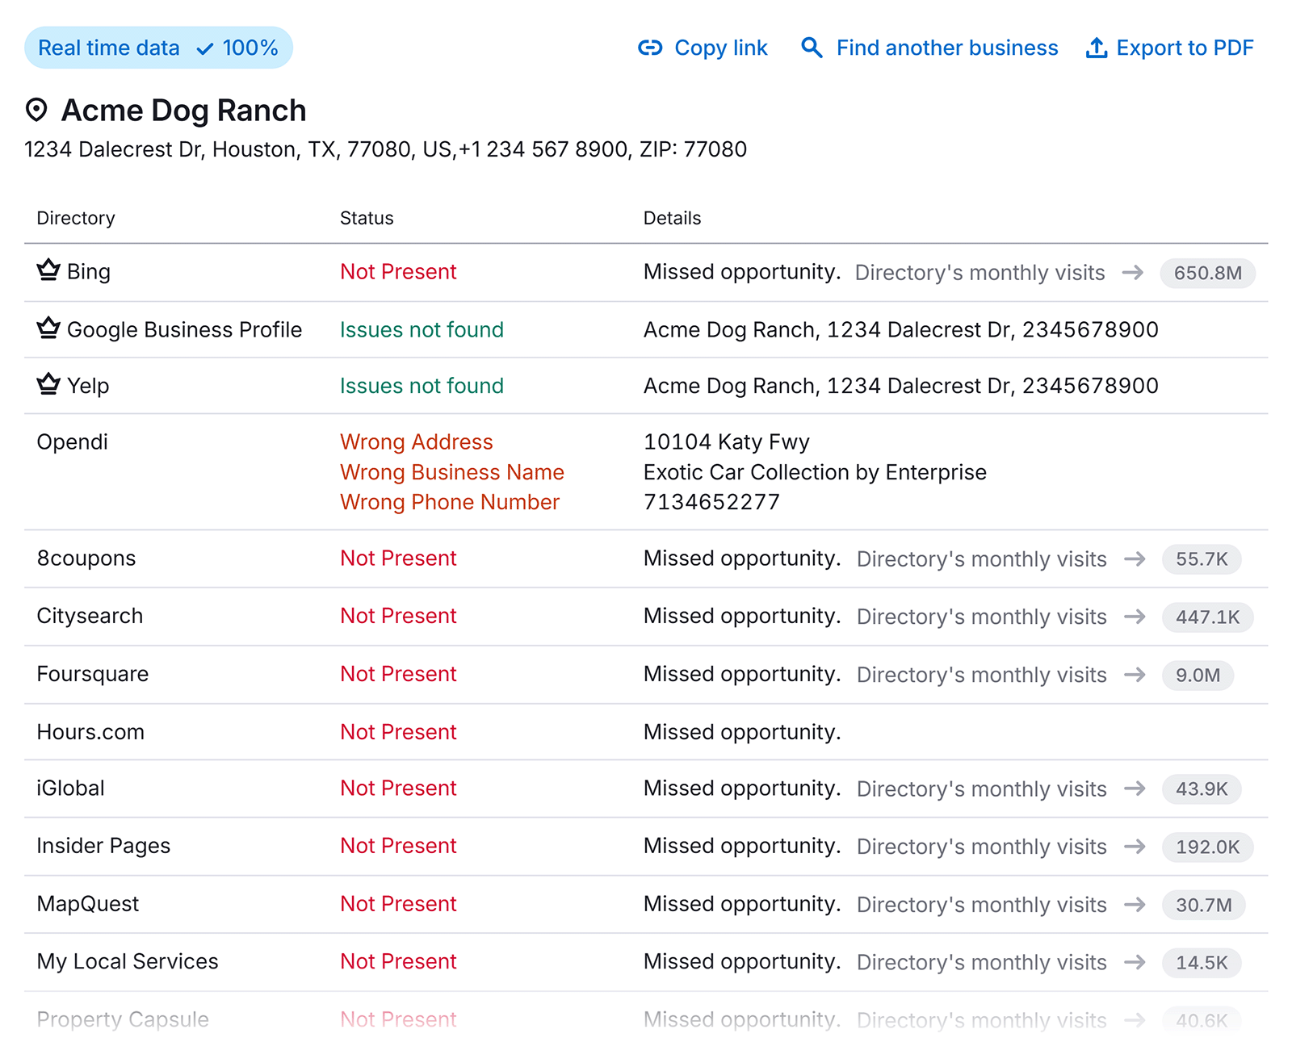Click the crown icon beside Google Business Profile
Image resolution: width=1292 pixels, height=1046 pixels.
48,326
